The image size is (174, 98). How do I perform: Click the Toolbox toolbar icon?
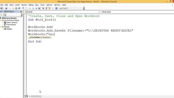(52, 8)
